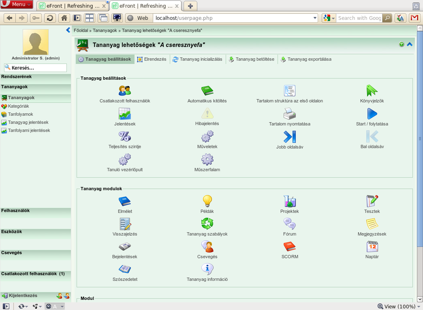Screen dimensions: 423x310
Task: Open the address bar dropdown arrow
Action: pyautogui.click(x=315, y=18)
